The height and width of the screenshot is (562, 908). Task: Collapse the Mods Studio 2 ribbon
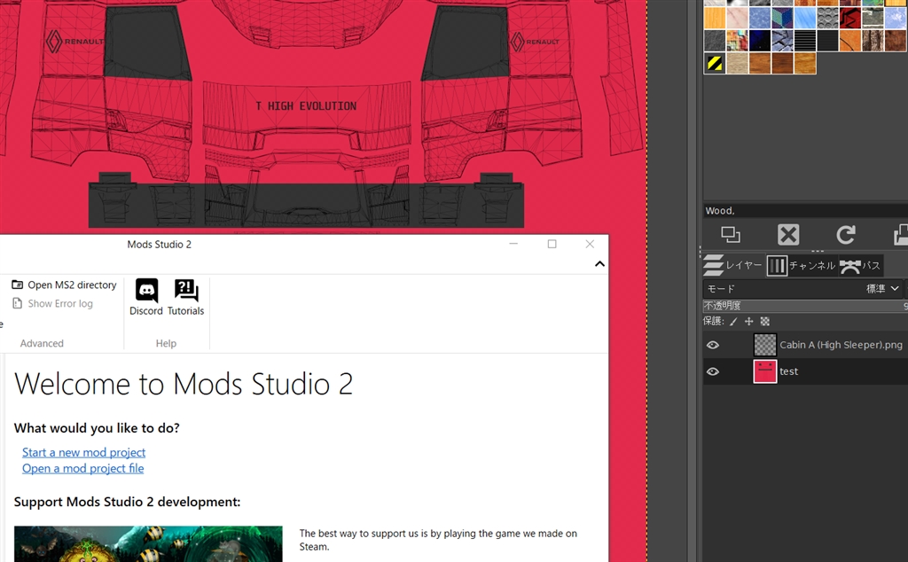click(x=599, y=263)
